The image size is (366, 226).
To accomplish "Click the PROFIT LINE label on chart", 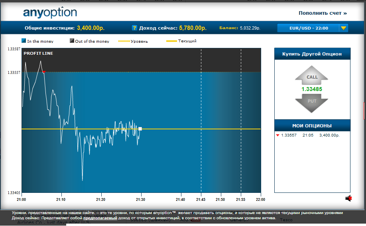I will point(38,53).
